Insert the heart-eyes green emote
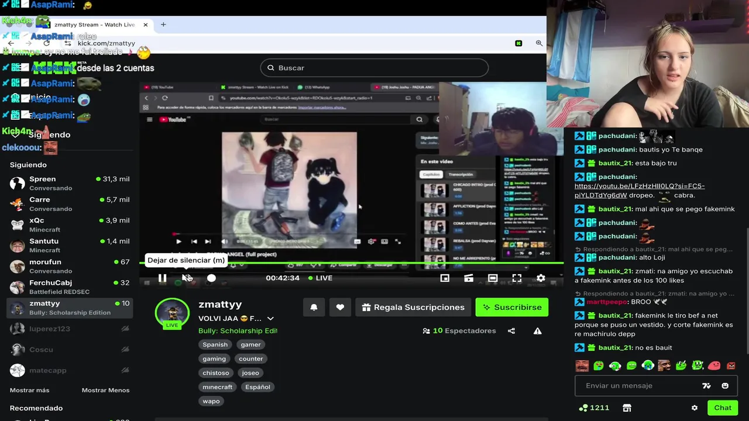The height and width of the screenshot is (421, 749). pyautogui.click(x=599, y=366)
